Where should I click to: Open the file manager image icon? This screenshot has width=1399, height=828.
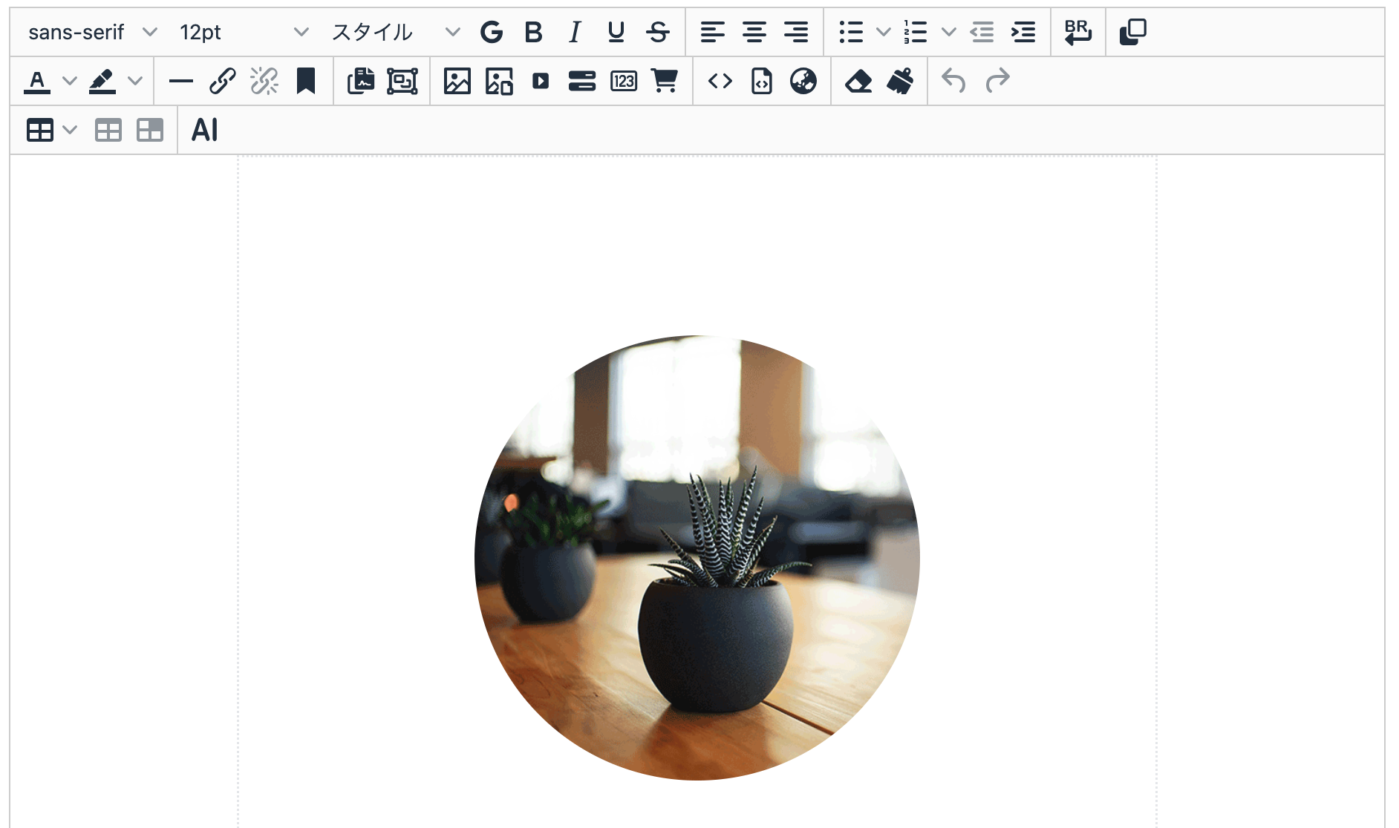[x=361, y=81]
